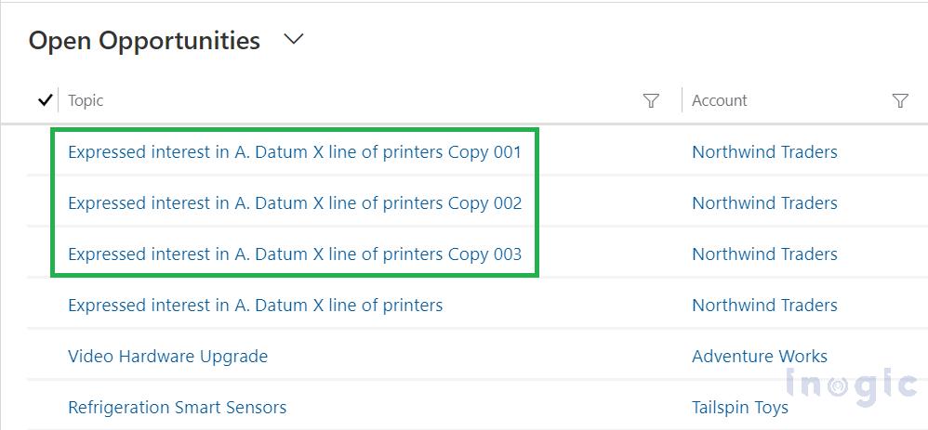Sort by the Account column header

pos(719,100)
